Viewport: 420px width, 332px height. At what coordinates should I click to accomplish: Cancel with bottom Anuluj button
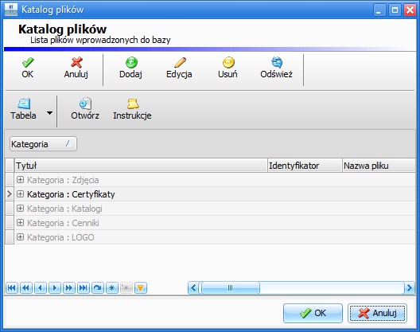pyautogui.click(x=377, y=313)
